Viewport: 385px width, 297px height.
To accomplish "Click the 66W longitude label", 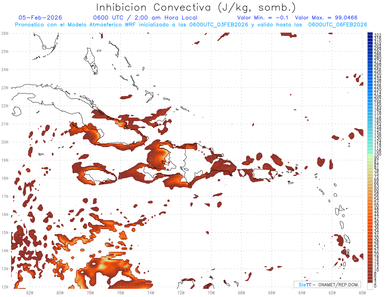I will (x=272, y=292).
